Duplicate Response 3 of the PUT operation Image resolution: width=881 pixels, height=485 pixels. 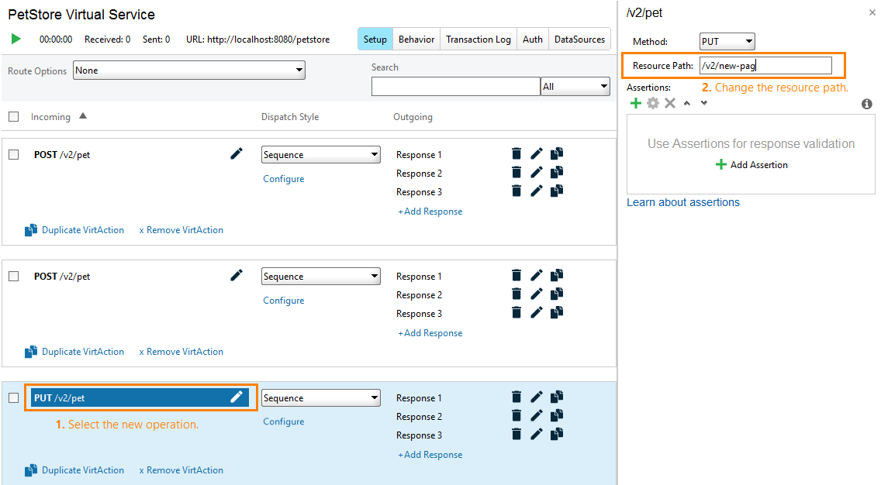557,434
